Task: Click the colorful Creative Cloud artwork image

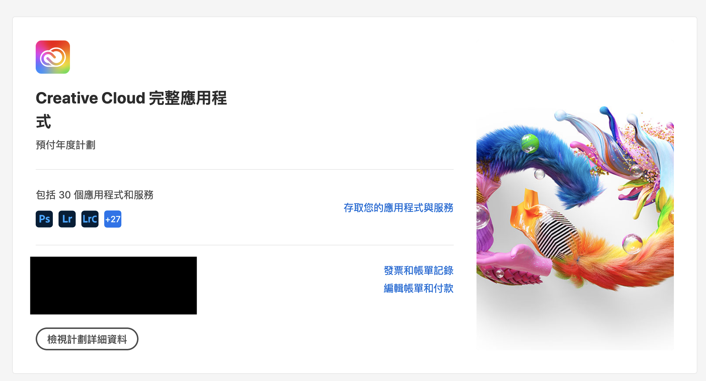Action: 575,228
